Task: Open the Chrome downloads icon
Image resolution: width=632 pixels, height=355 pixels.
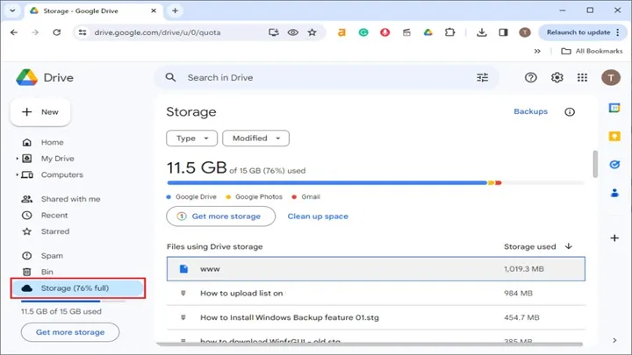Action: [481, 32]
